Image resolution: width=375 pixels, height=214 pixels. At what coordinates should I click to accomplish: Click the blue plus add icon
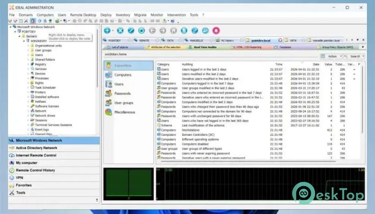[107, 30]
